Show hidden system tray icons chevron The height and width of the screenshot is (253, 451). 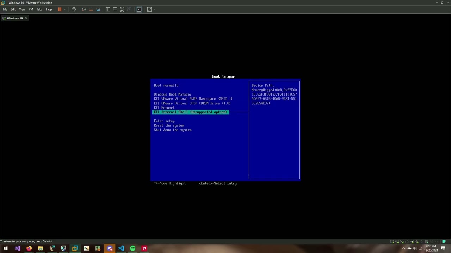tap(404, 248)
